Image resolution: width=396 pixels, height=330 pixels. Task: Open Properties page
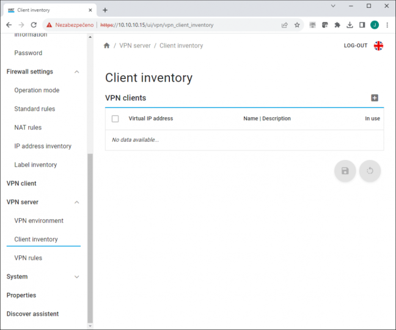click(x=21, y=295)
